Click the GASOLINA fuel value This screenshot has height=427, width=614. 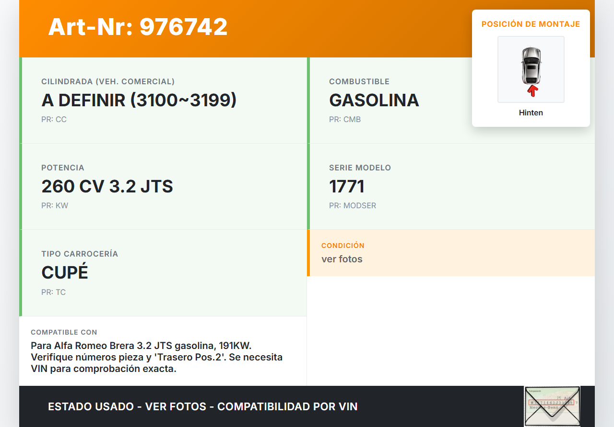[x=374, y=101]
